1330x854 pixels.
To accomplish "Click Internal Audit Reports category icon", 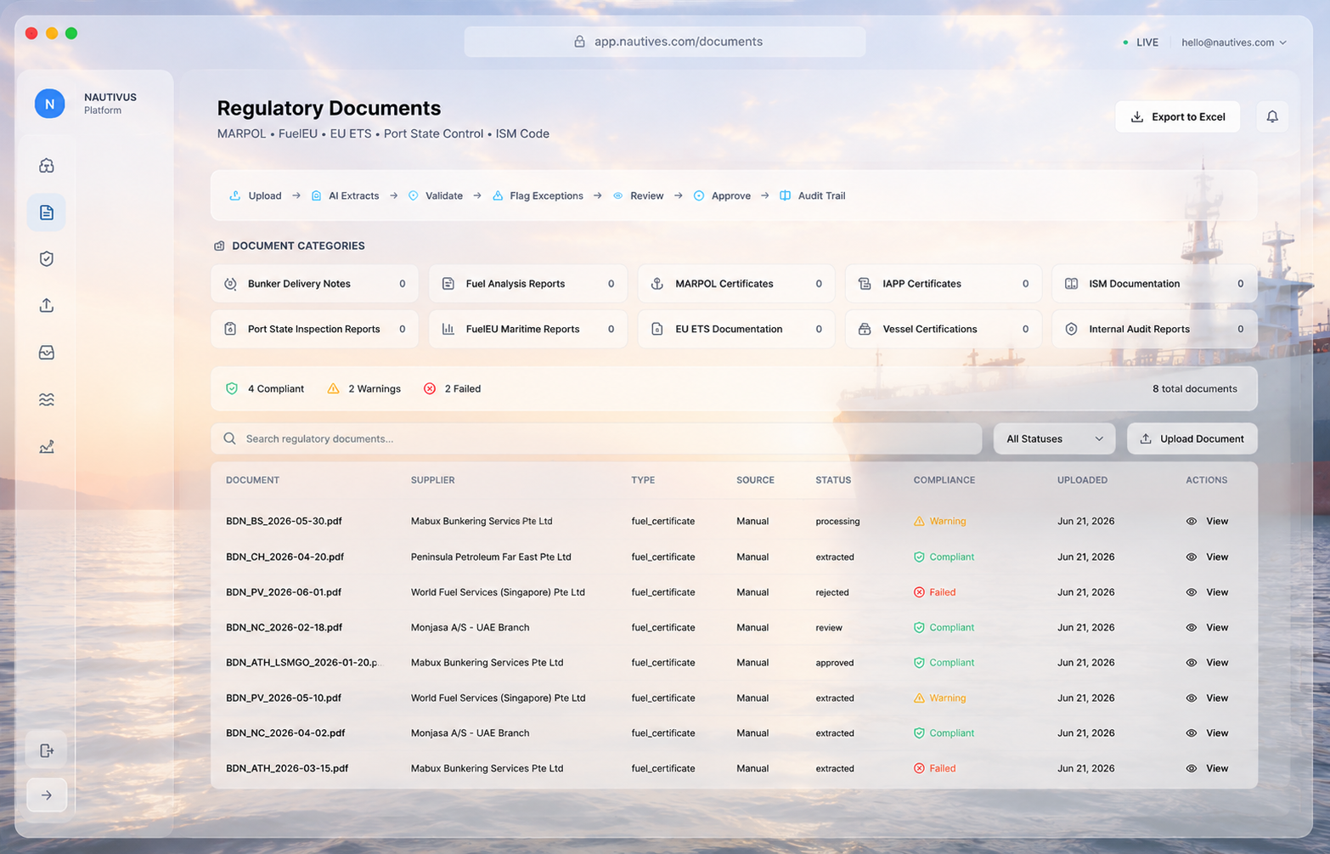I will tap(1072, 329).
